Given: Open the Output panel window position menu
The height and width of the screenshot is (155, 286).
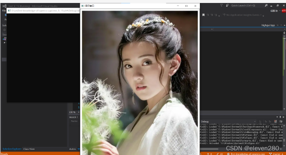Looking at the screenshot, I should [x=277, y=117].
